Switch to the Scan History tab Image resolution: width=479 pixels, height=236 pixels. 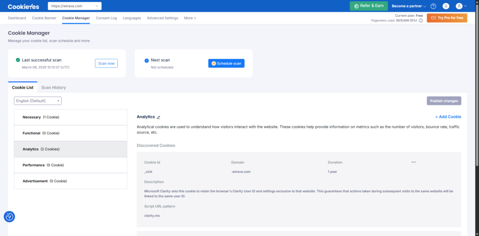coord(54,88)
